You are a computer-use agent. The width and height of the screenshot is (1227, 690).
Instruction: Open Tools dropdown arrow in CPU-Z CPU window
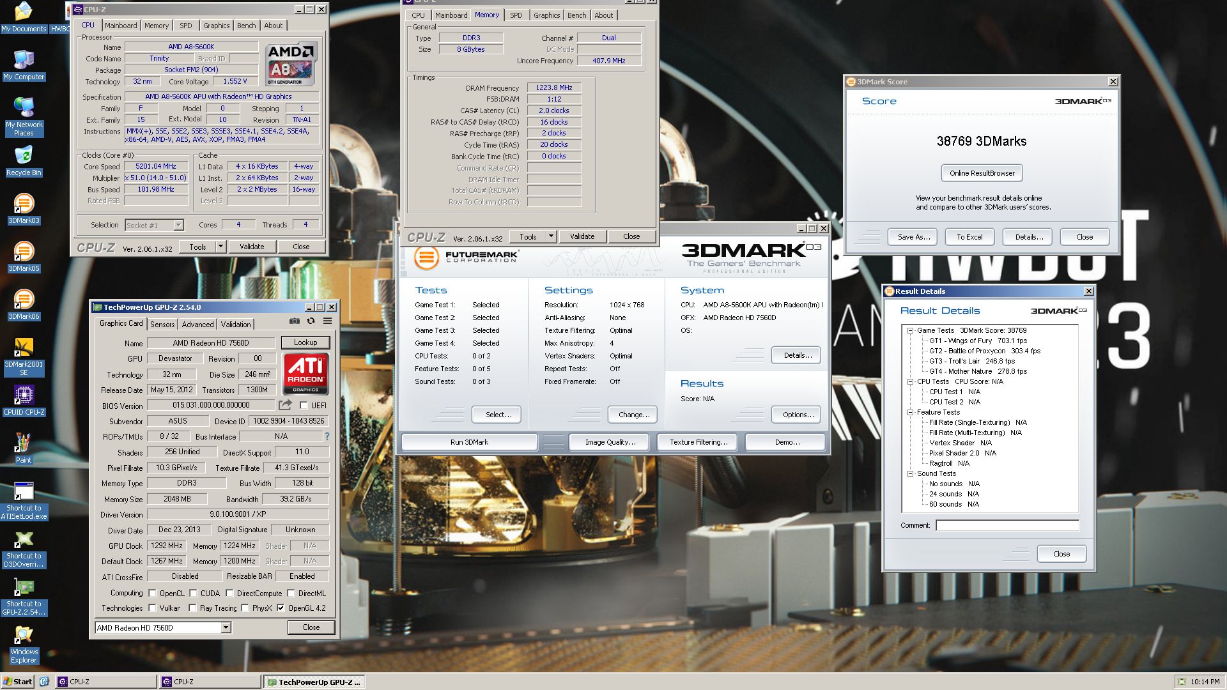[x=220, y=247]
